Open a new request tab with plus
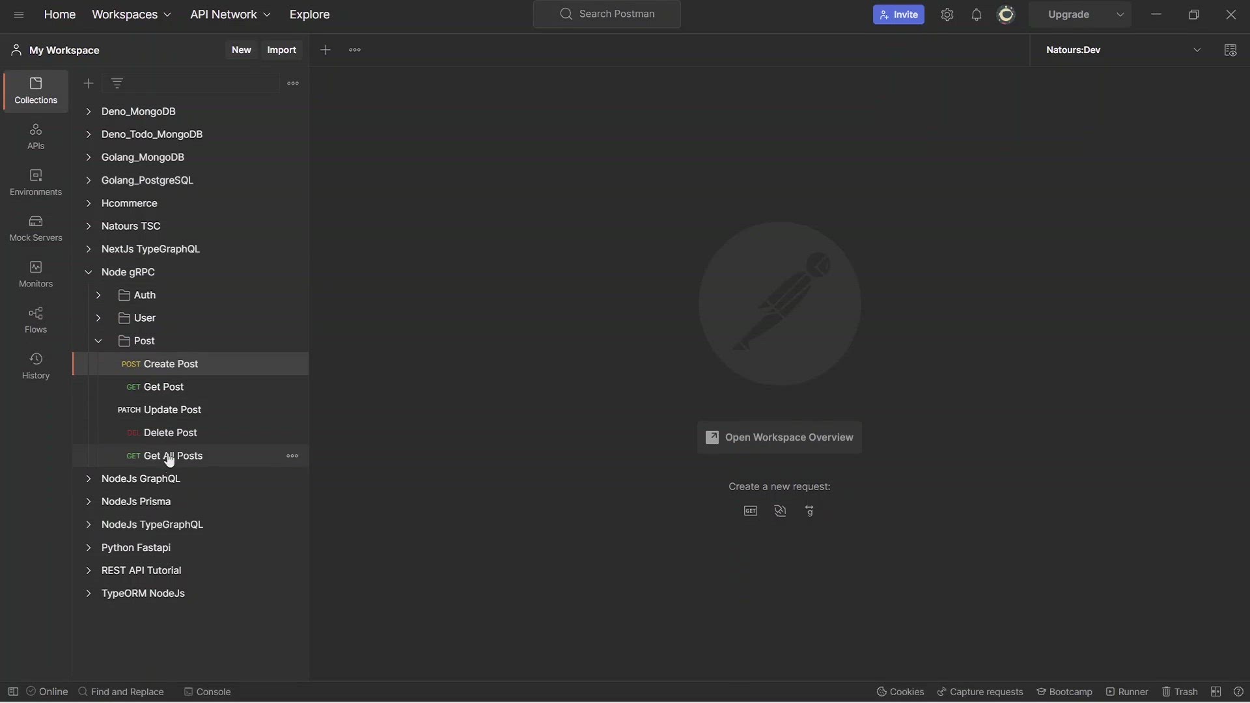The width and height of the screenshot is (1250, 703). [x=326, y=50]
